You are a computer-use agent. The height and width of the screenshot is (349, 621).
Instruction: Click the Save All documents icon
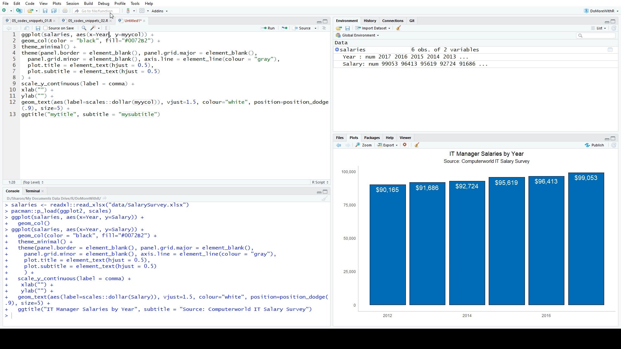coord(54,11)
